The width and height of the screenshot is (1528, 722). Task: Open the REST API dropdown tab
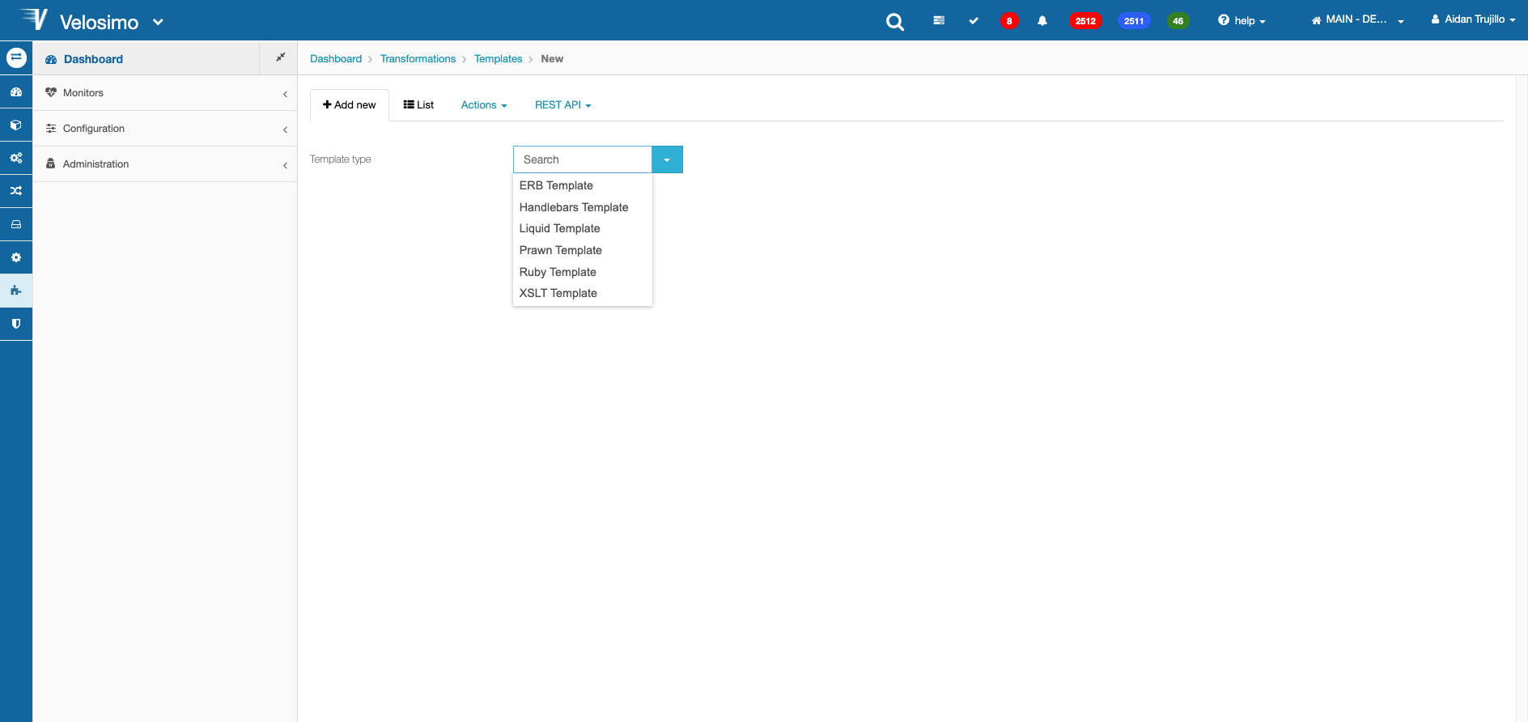tap(563, 105)
